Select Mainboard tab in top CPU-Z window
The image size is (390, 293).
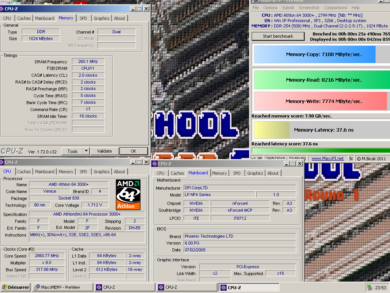click(45, 18)
